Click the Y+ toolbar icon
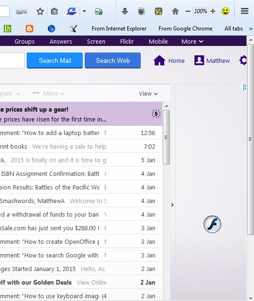The width and height of the screenshot is (254, 301). (159, 11)
